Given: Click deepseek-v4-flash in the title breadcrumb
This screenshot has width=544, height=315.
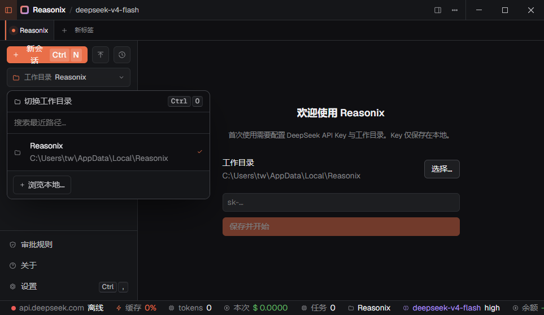Looking at the screenshot, I should click(x=107, y=10).
